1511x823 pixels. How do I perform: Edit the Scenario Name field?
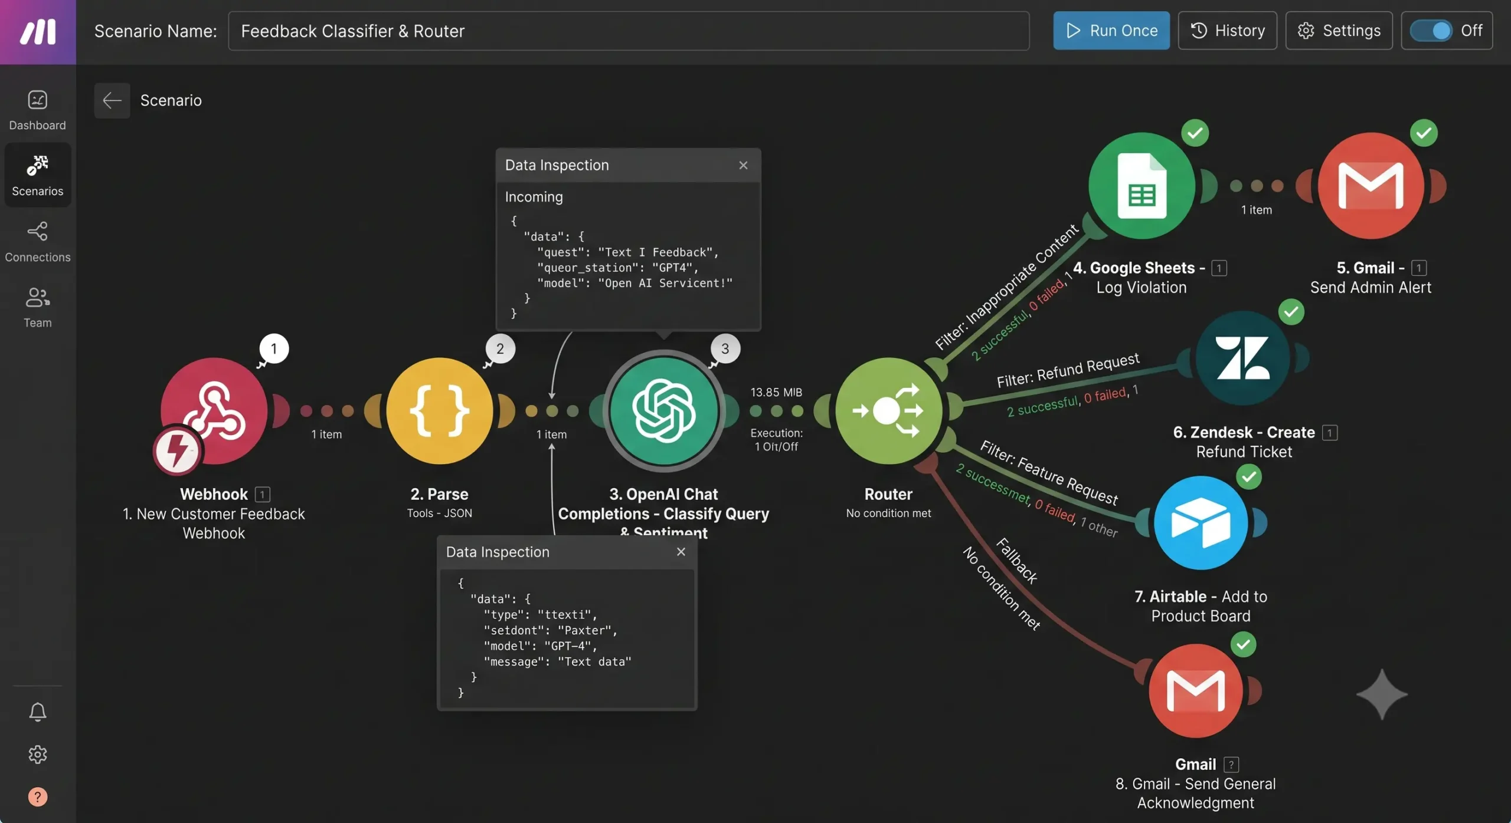[629, 31]
